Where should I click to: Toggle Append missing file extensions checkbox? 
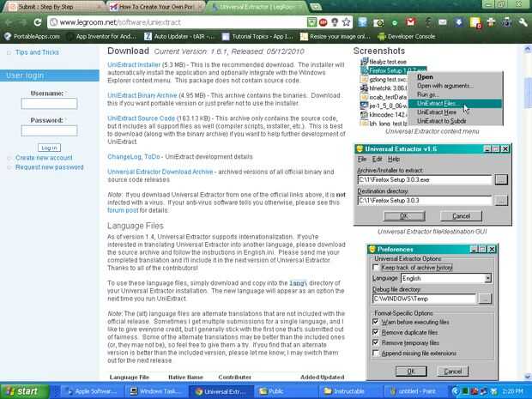point(376,354)
